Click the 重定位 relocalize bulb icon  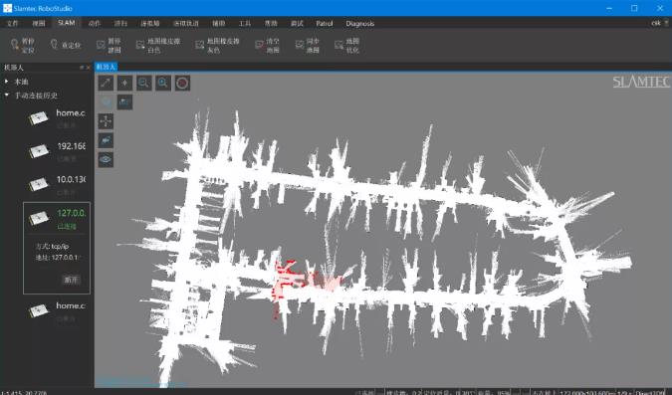[66, 45]
